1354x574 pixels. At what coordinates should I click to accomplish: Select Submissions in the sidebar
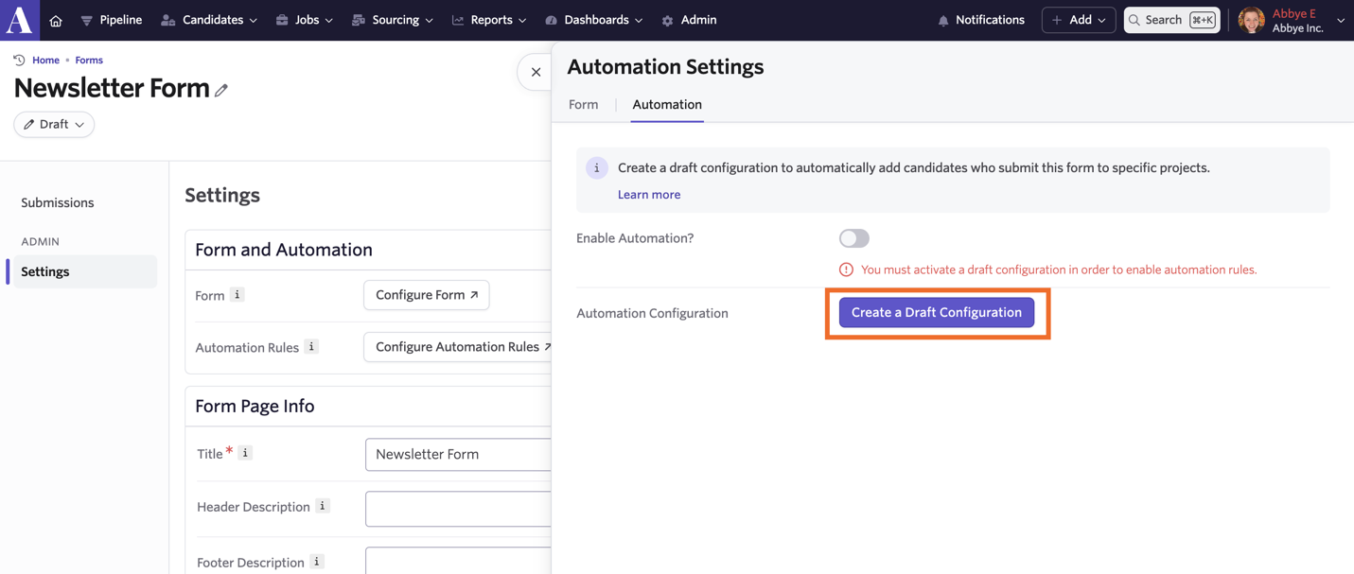coord(58,202)
